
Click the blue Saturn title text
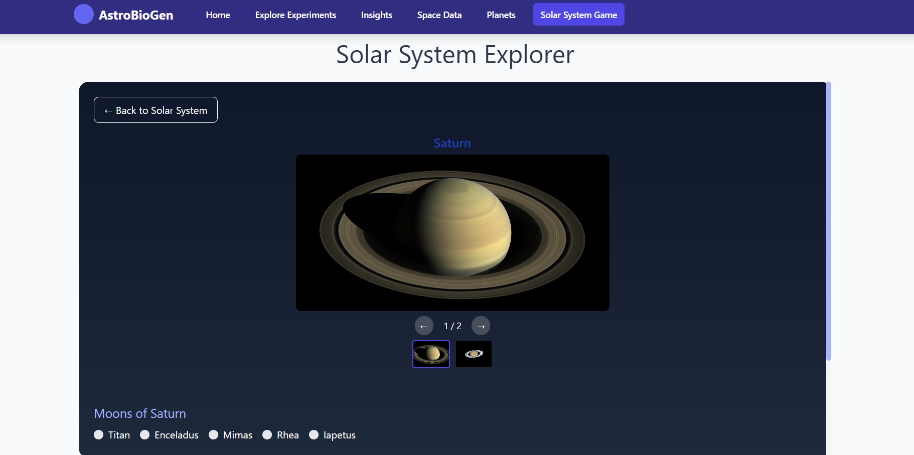452,143
